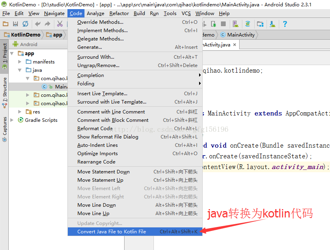The height and width of the screenshot is (250, 330).
Task: Choose Move Line Up entry
Action: 135,213
